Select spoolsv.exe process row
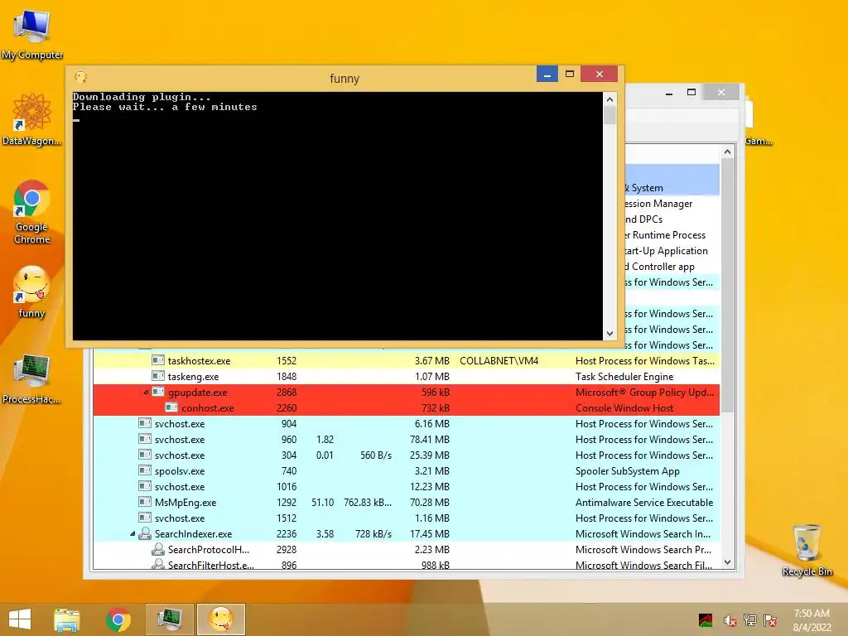Viewport: 848px width, 636px height. coord(406,470)
